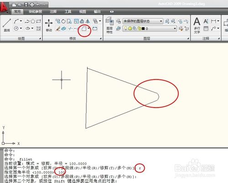The image size is (228, 183).
Task: Expand the Annotation (注释) panel title bar
Action: point(206,38)
